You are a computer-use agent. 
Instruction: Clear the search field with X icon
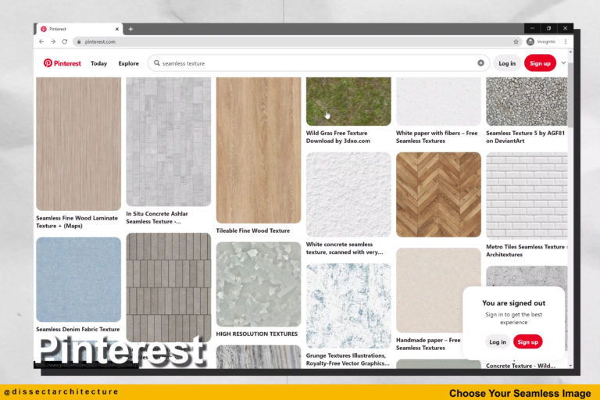click(x=480, y=63)
